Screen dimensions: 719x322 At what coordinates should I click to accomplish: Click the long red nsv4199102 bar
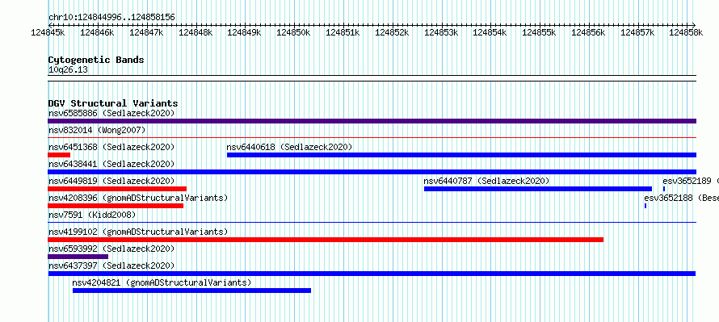326,240
